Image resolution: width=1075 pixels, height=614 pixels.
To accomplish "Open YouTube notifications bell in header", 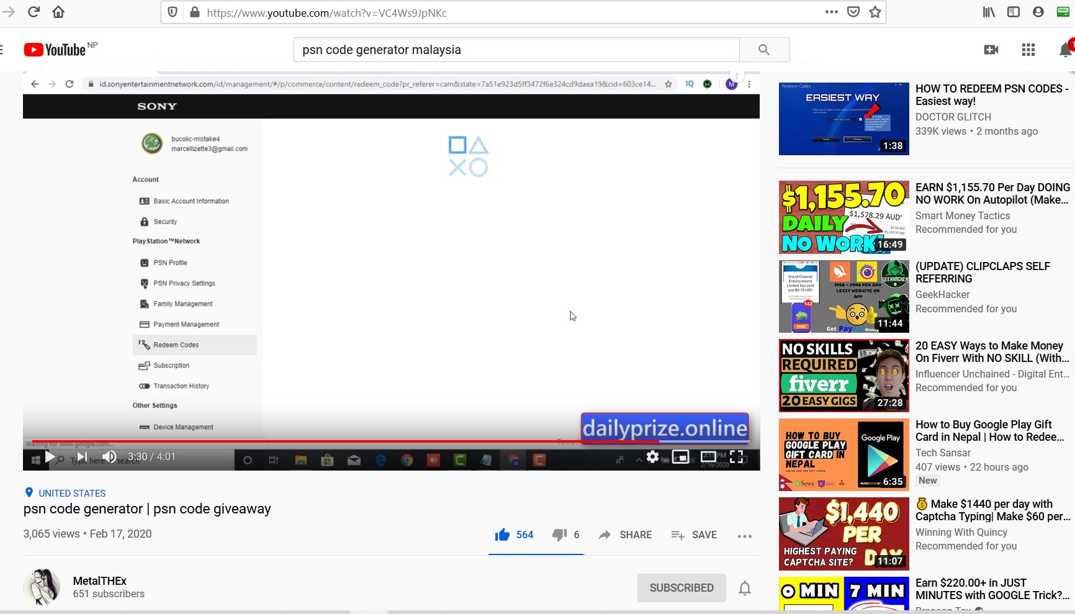I will [x=1066, y=50].
